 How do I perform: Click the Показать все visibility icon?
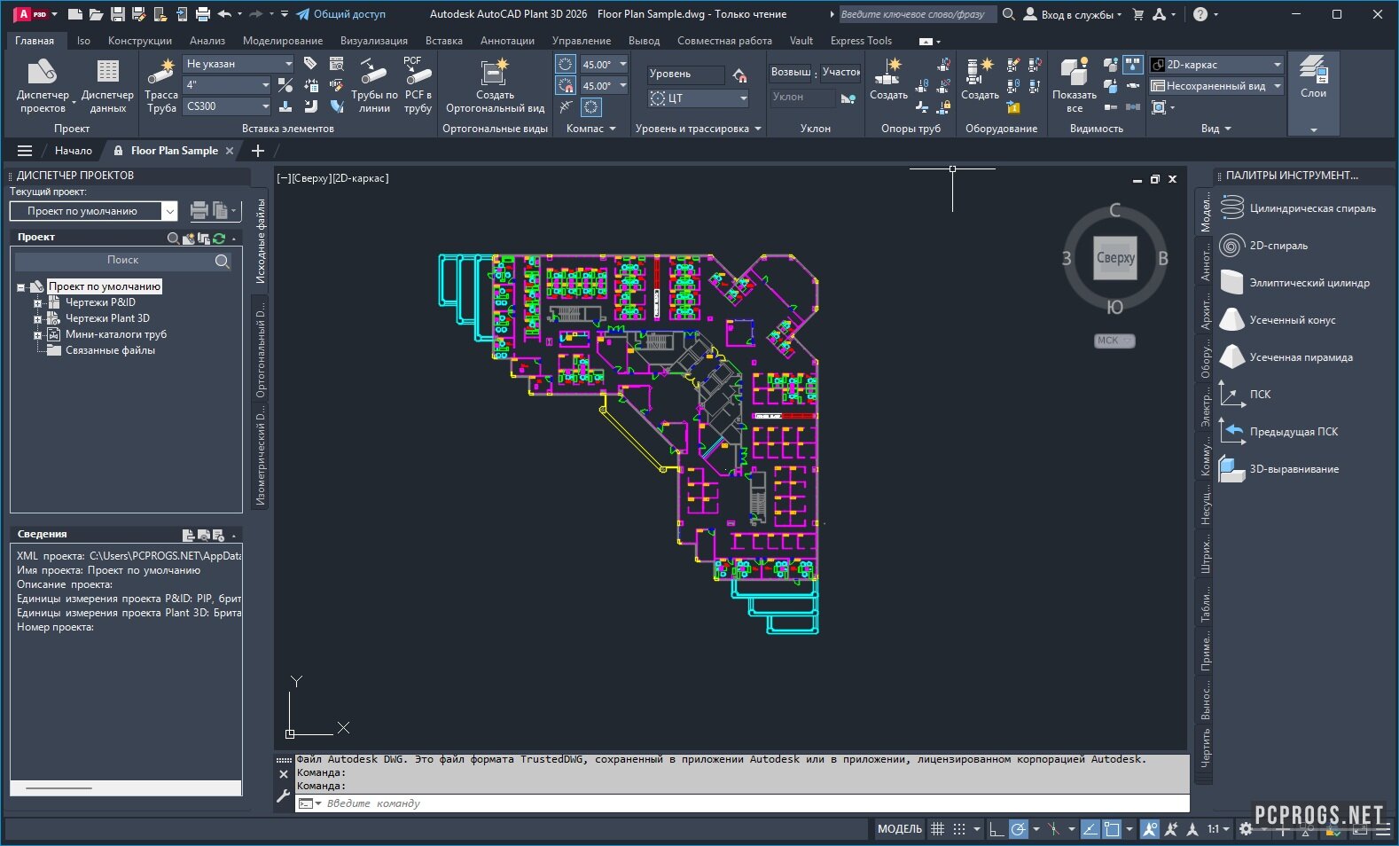[x=1074, y=86]
